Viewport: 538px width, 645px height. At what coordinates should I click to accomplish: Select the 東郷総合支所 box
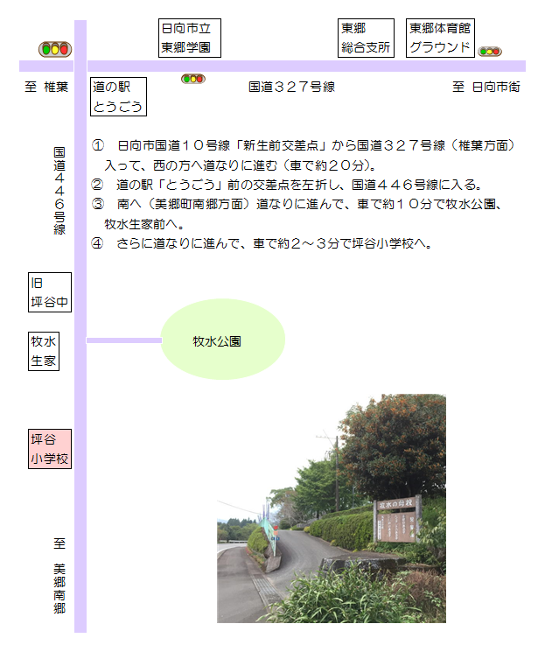(366, 39)
